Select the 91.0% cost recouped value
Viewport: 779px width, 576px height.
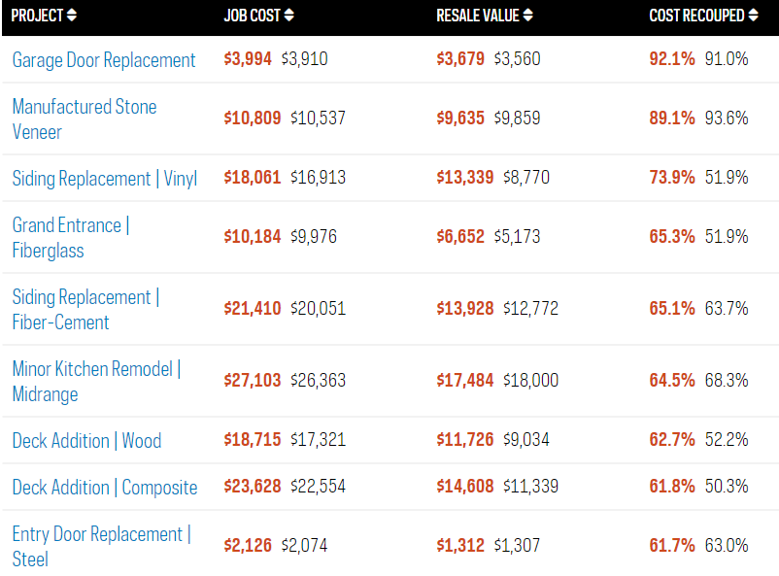click(727, 59)
